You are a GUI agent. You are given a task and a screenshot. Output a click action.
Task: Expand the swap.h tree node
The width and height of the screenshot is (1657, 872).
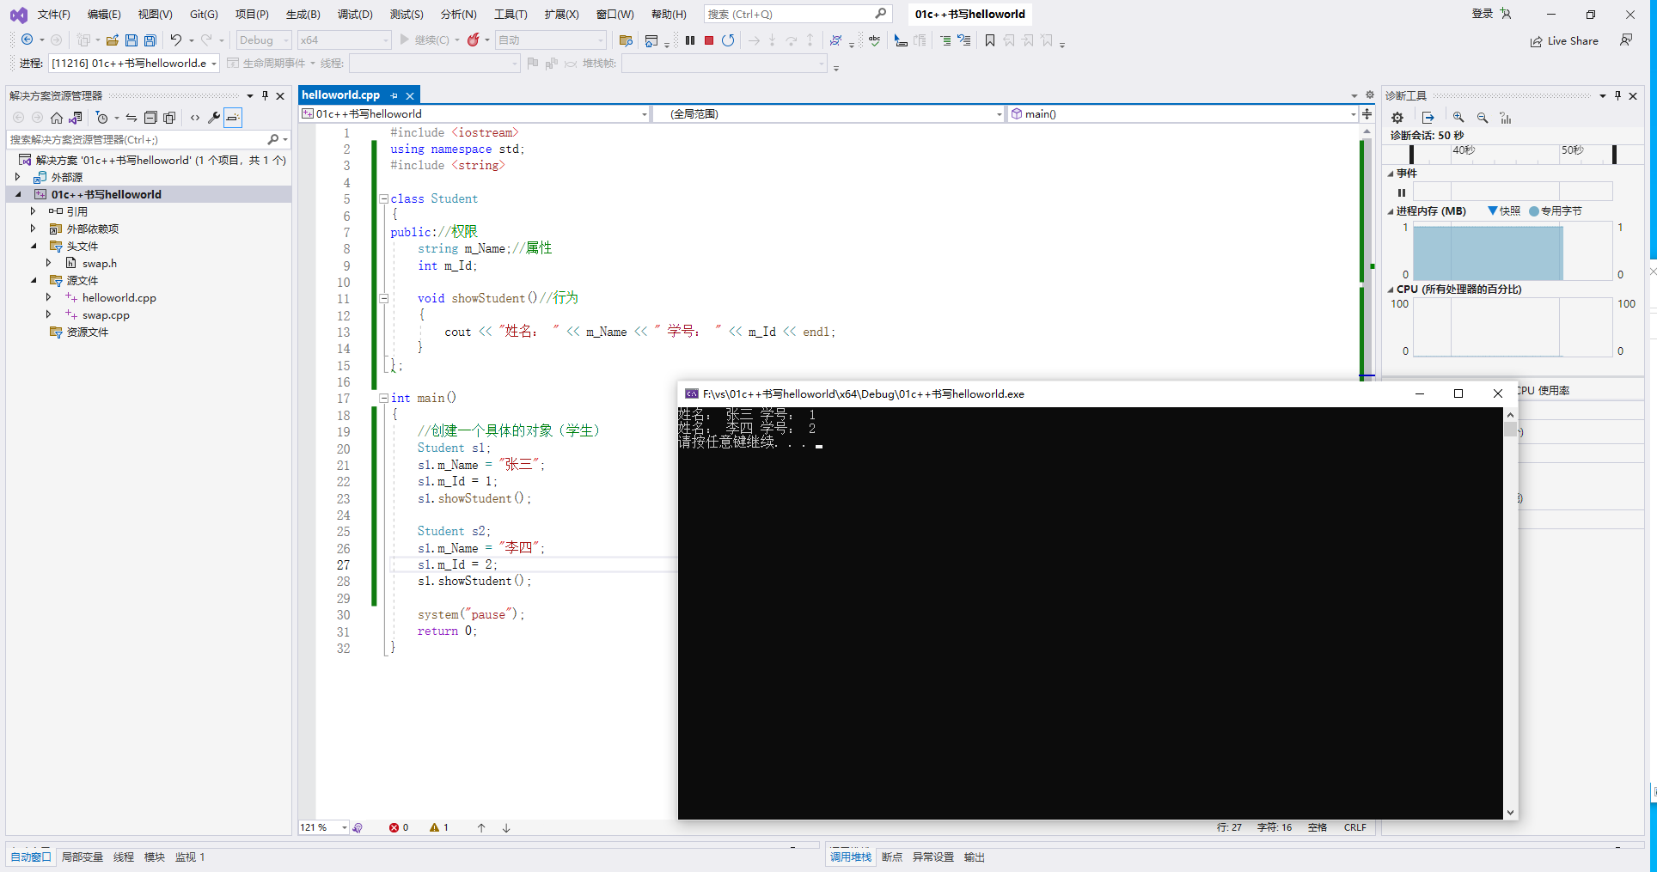click(x=49, y=263)
